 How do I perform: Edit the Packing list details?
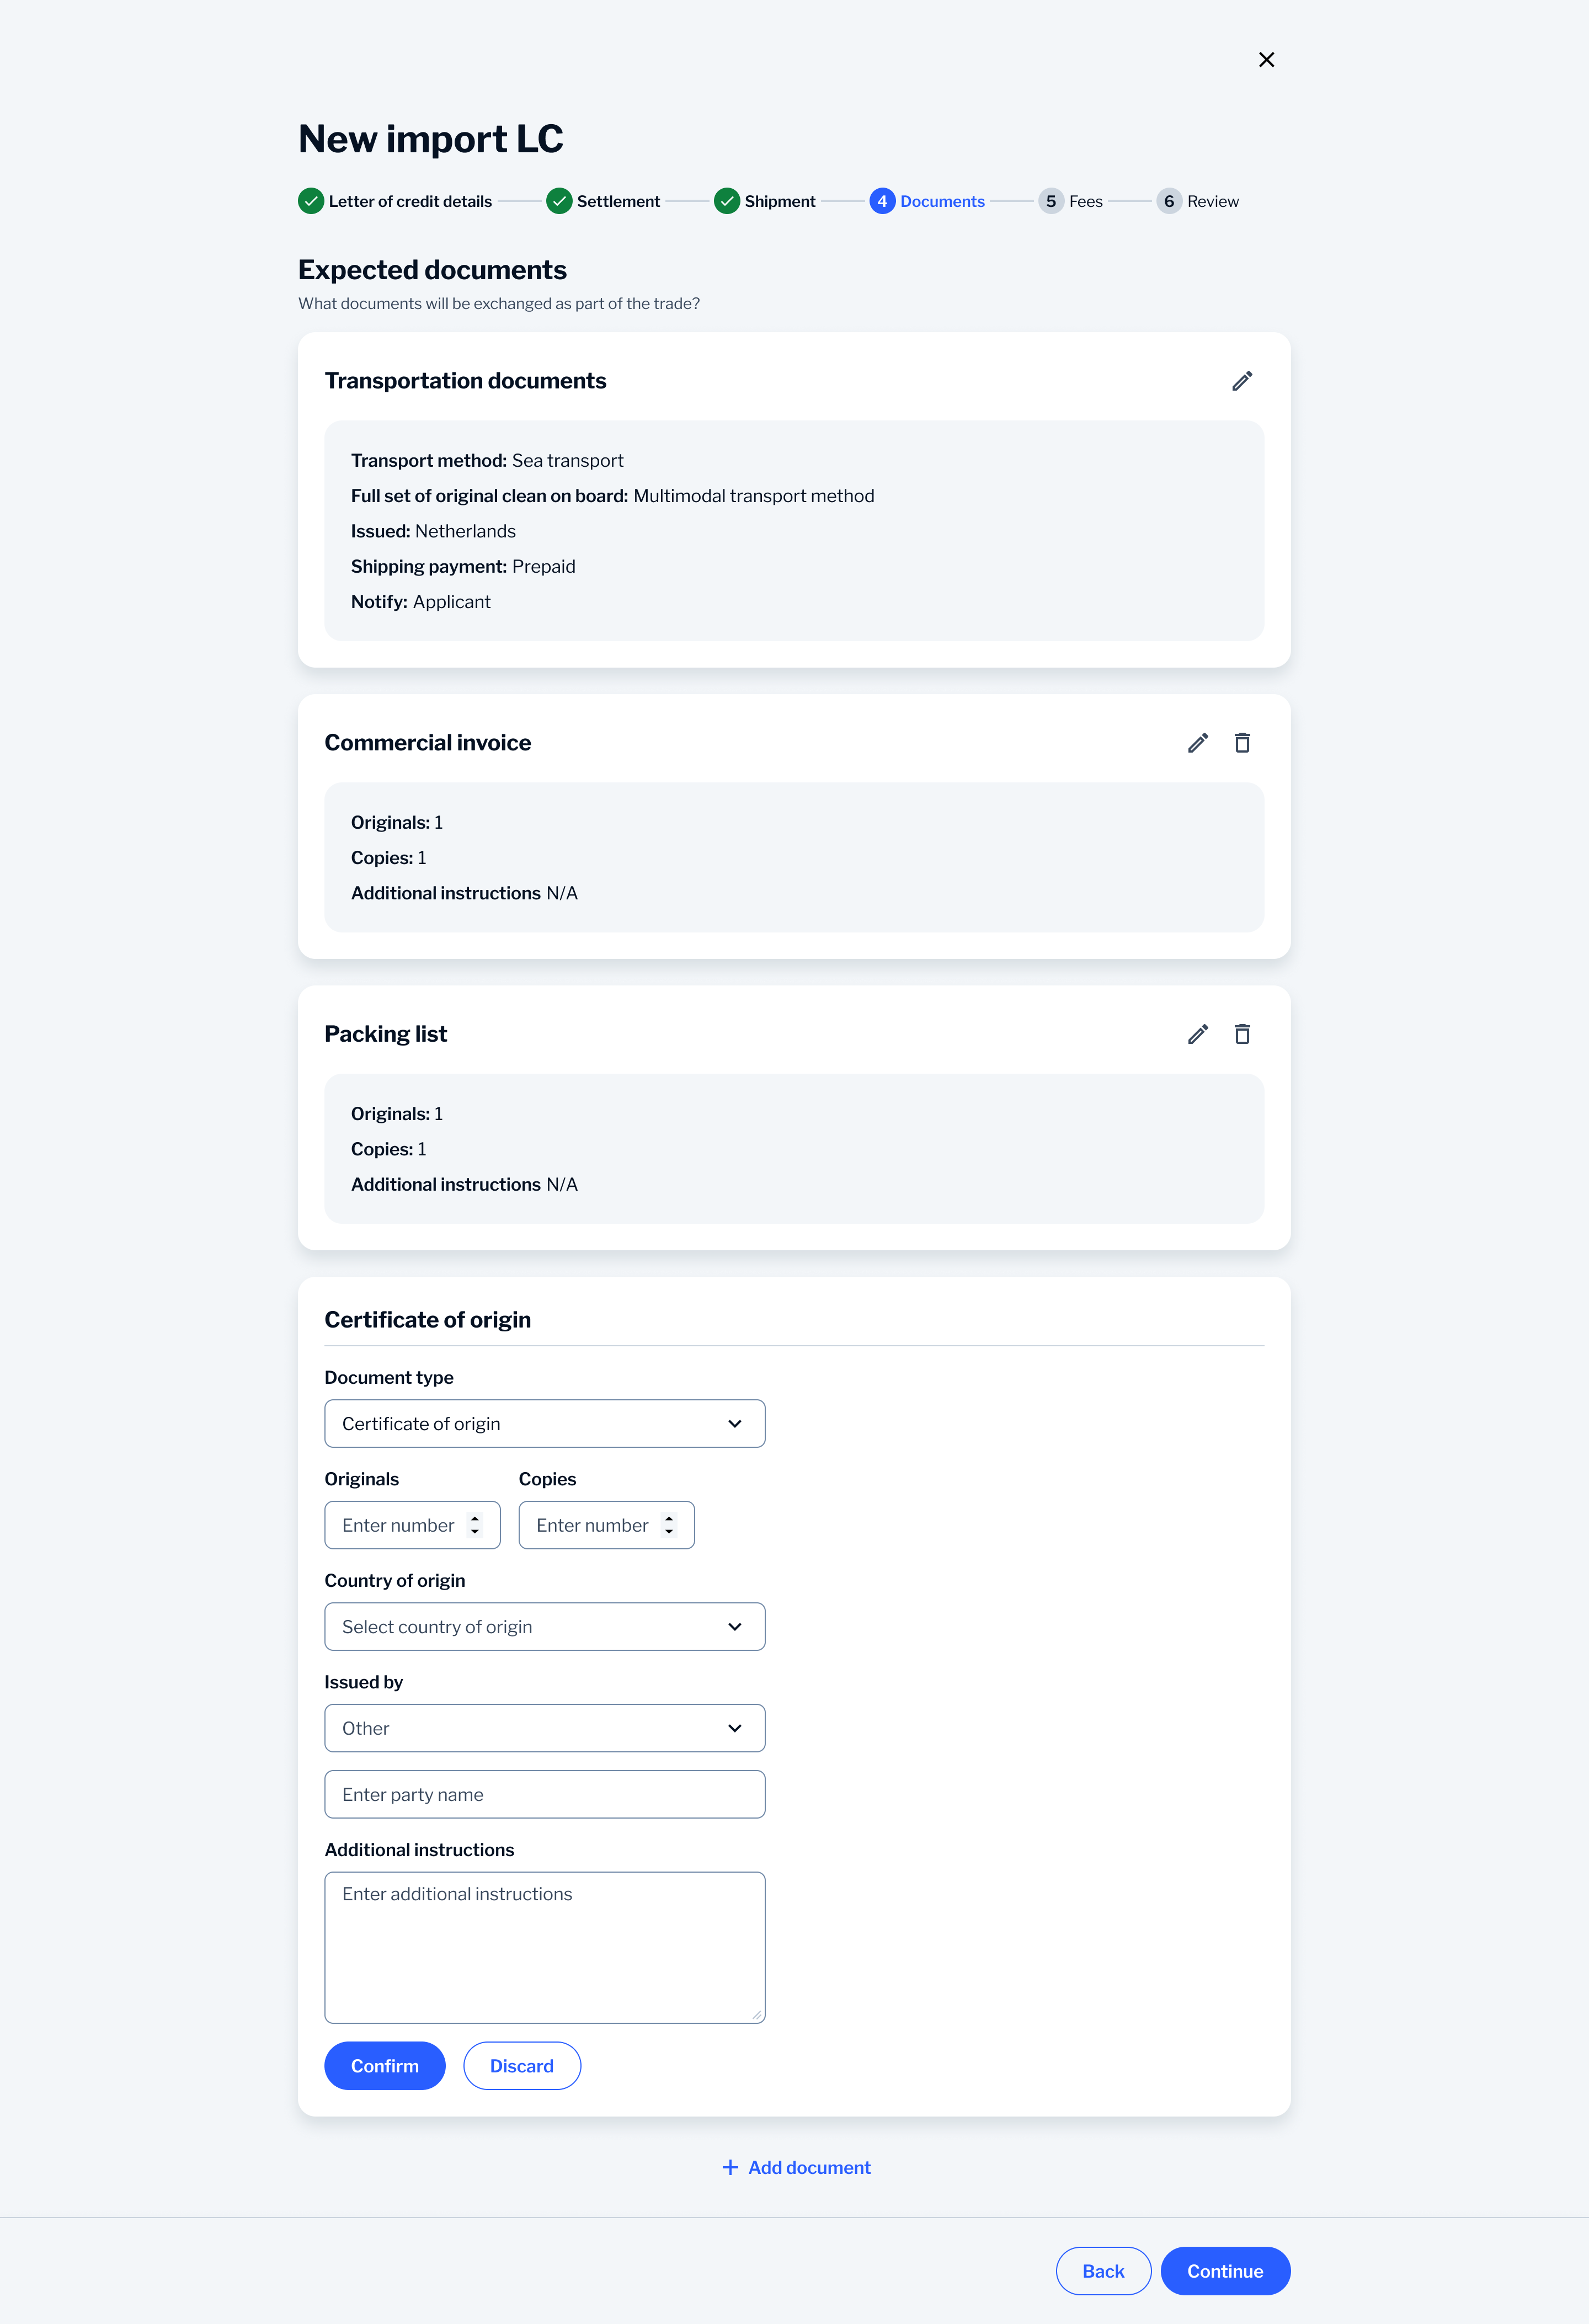1197,1034
